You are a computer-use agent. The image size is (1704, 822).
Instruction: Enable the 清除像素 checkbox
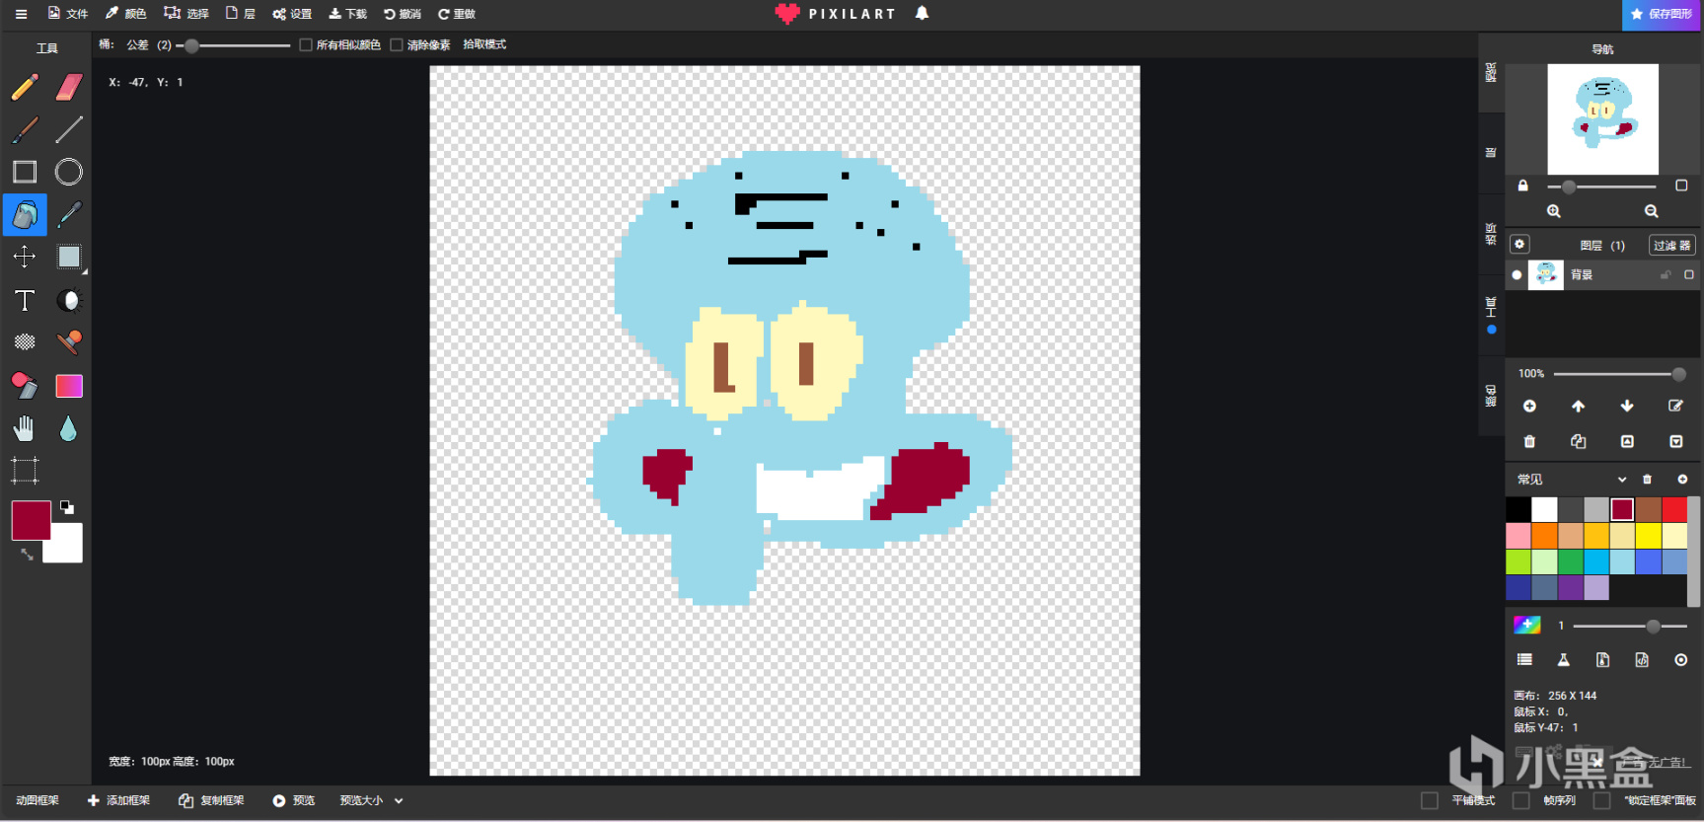coord(397,44)
